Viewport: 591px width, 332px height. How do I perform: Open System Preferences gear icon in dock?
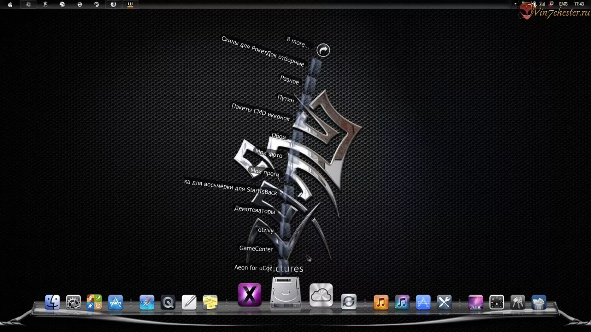point(73,302)
